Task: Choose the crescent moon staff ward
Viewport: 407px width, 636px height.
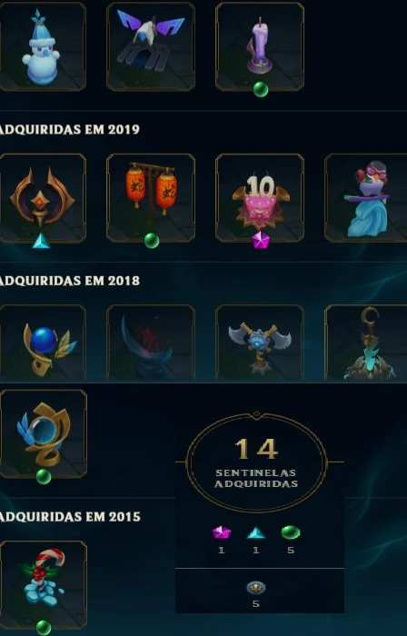Action: tap(366, 343)
